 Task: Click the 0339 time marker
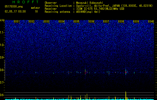136,21
